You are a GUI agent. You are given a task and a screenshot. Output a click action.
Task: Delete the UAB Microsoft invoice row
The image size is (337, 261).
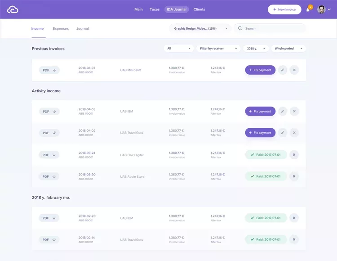point(294,70)
